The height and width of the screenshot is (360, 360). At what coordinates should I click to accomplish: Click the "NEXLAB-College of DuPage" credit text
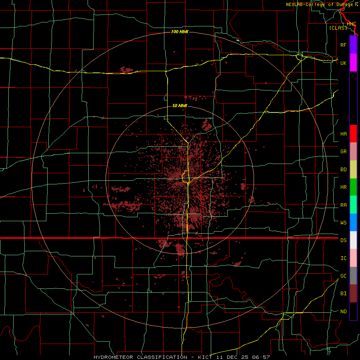(x=320, y=4)
